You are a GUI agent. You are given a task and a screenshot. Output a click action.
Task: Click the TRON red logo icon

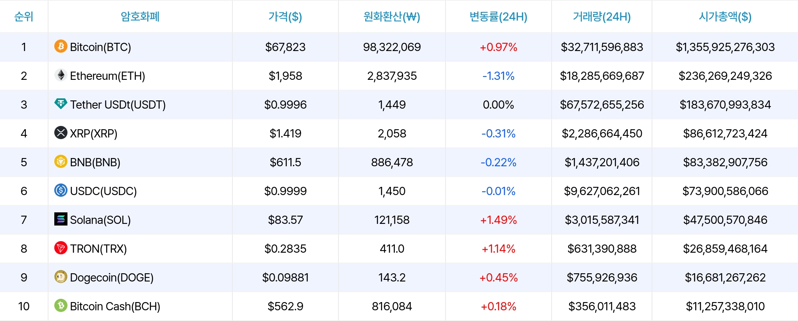point(61,248)
